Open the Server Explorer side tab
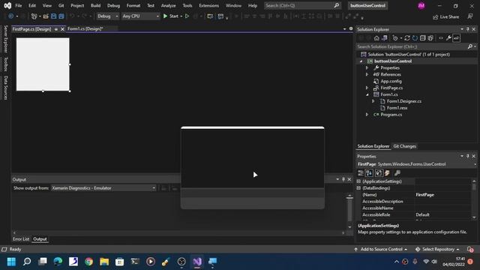 pyautogui.click(x=5, y=39)
